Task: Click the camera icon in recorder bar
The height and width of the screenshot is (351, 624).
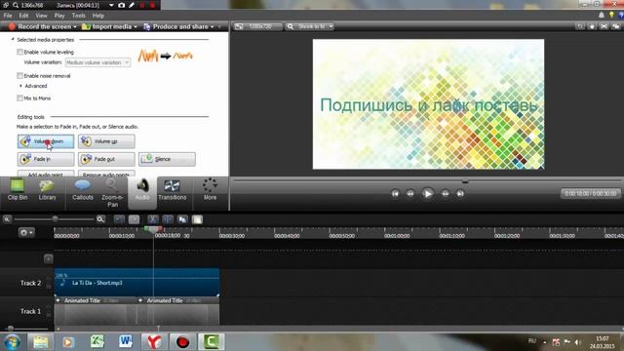Action: pos(121,5)
